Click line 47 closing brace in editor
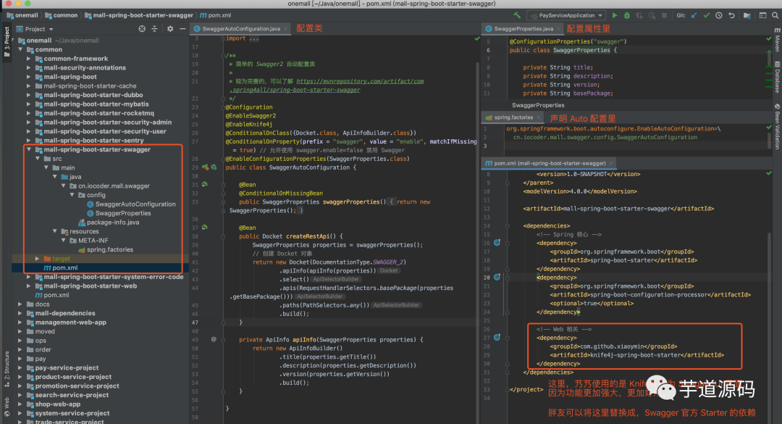Viewport: 782px width, 424px height. click(240, 322)
